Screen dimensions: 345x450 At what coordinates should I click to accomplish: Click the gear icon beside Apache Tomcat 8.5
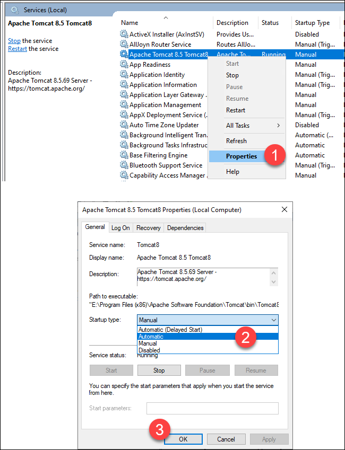(x=124, y=54)
